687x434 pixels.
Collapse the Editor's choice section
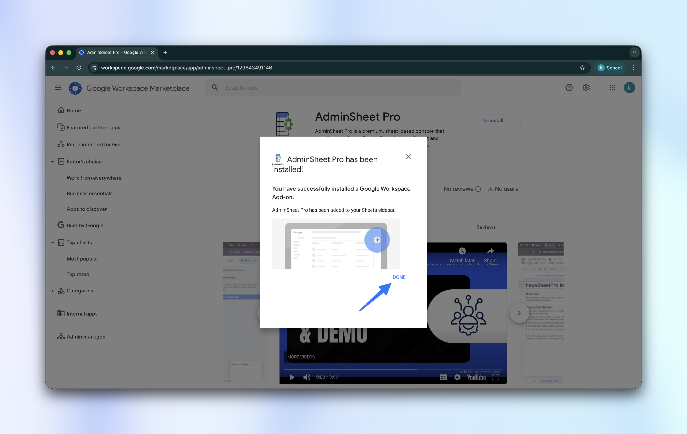coord(53,162)
